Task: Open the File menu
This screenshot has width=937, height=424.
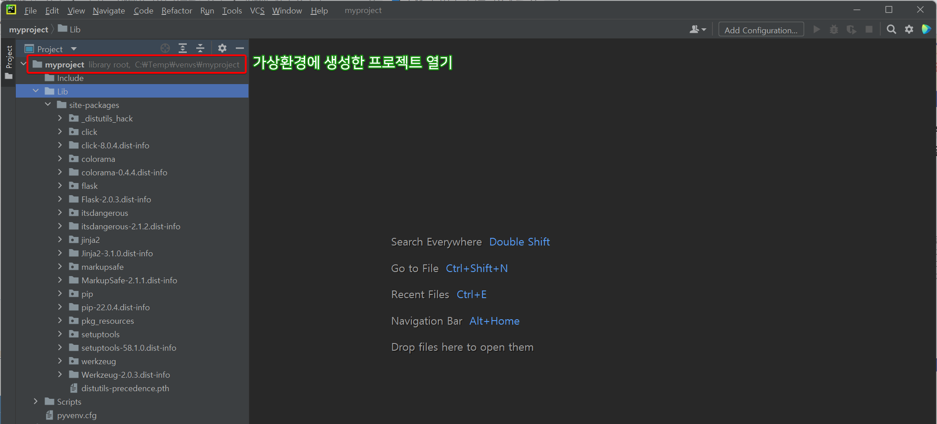Action: [31, 10]
